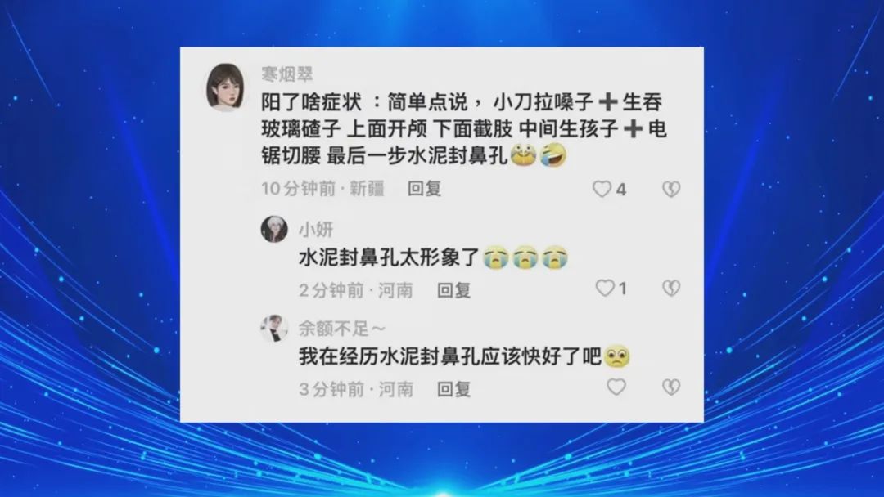Like 小妍's reply with heart icon

click(x=605, y=289)
